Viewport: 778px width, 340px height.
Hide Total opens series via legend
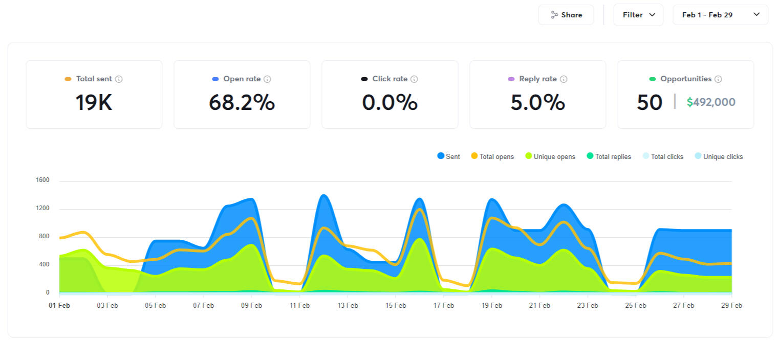pyautogui.click(x=492, y=156)
